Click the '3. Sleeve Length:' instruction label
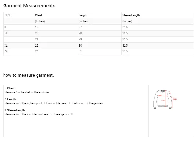Screen dimensions: 196x143 point(15,110)
